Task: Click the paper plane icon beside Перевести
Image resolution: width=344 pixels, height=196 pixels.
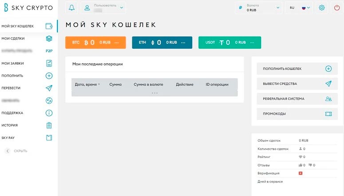Action: (x=49, y=88)
